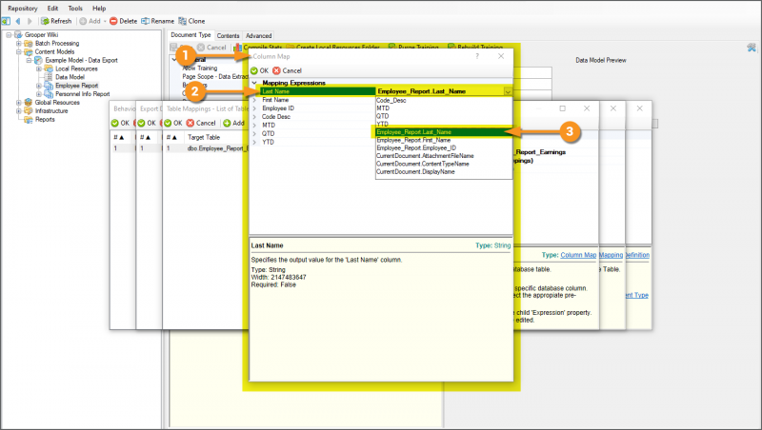Open the Tools menu
Viewport: 762px width, 430px height.
tap(75, 9)
